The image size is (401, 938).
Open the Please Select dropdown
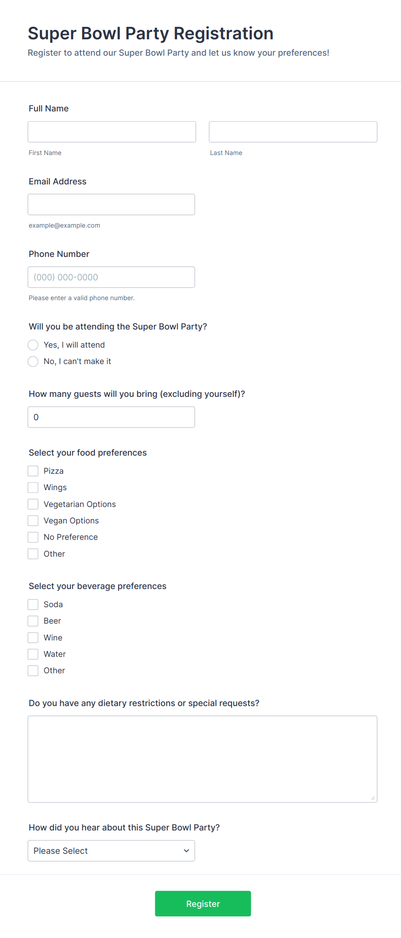[x=111, y=851]
